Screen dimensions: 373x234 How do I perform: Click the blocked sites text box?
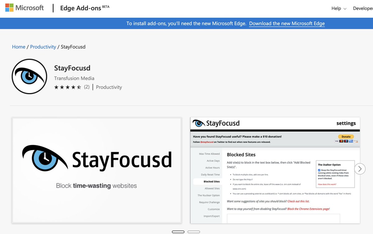pos(283,218)
